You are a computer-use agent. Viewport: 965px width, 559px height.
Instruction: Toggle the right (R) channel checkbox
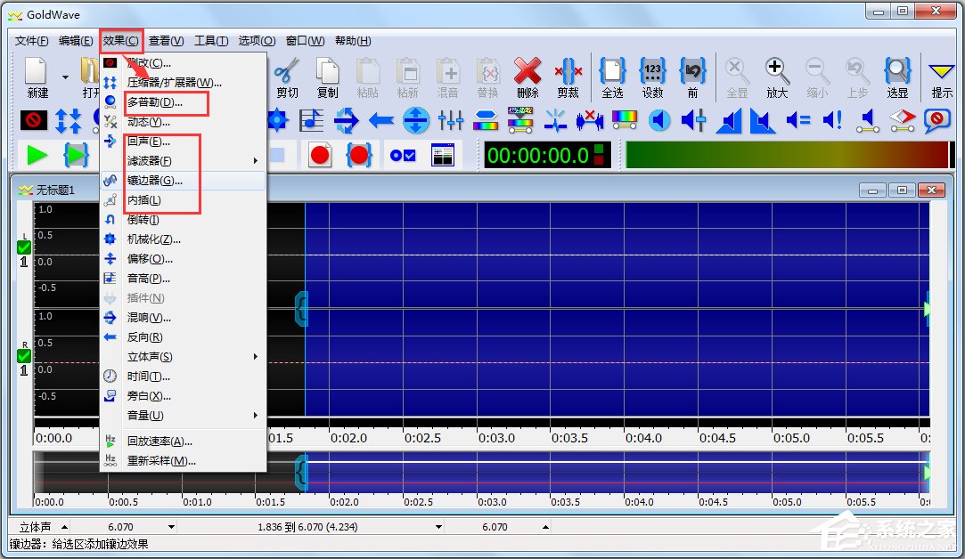click(x=24, y=356)
